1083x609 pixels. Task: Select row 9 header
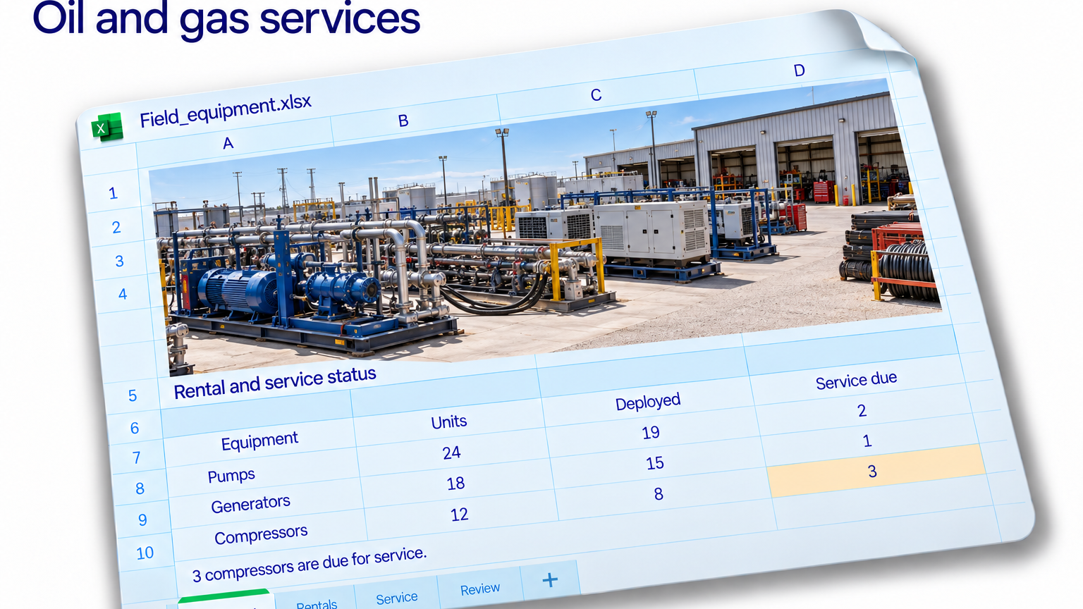(x=142, y=519)
